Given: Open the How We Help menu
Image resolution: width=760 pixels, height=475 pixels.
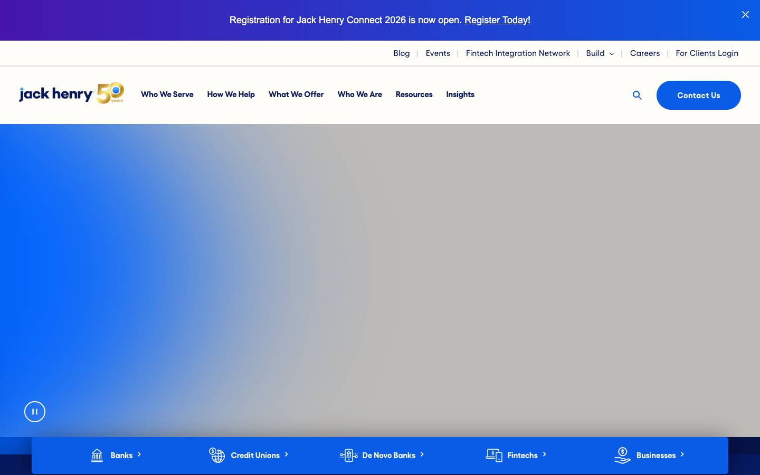Looking at the screenshot, I should [231, 94].
